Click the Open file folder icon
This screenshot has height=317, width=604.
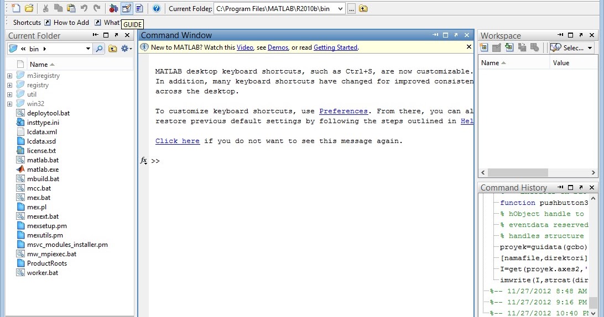[x=29, y=8]
